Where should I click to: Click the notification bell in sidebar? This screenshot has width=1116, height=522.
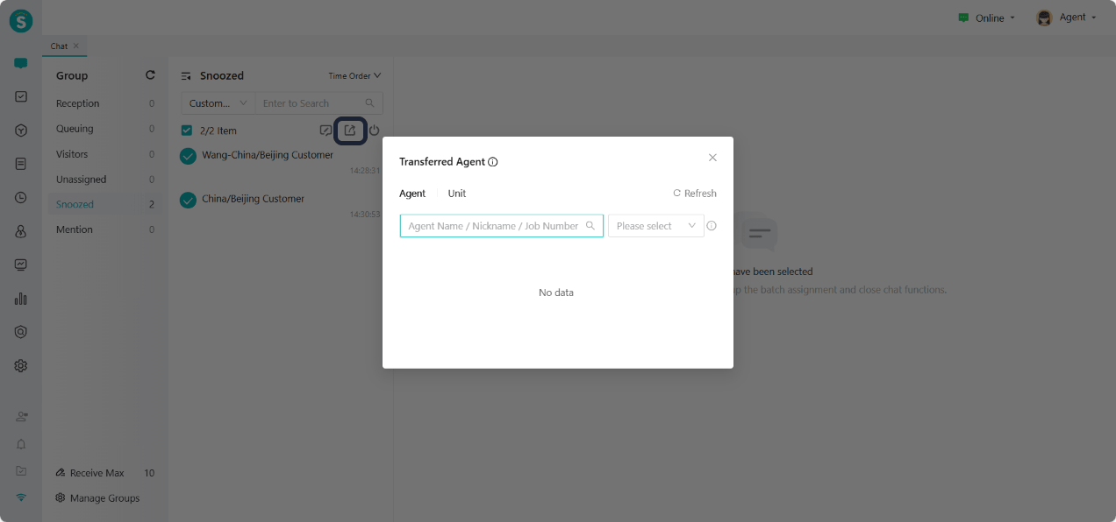21,444
